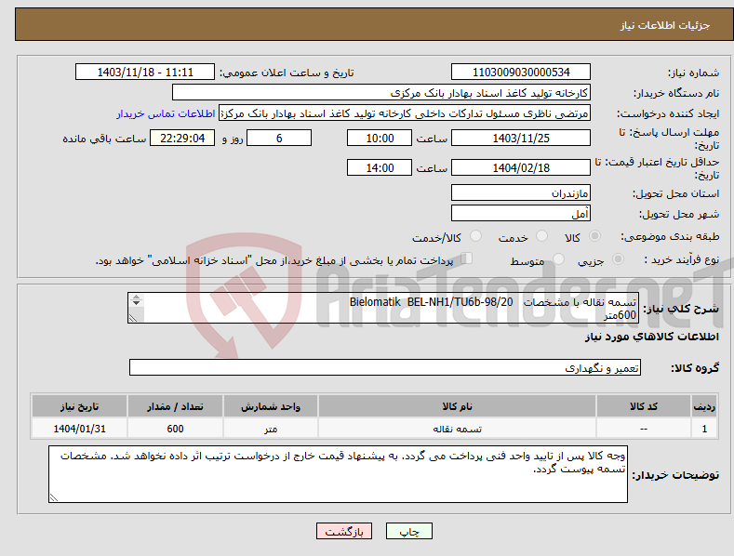The width and height of the screenshot is (734, 556).
Task: Click the گروه کالا field تعمیر و نگهداری
Action: tap(385, 368)
